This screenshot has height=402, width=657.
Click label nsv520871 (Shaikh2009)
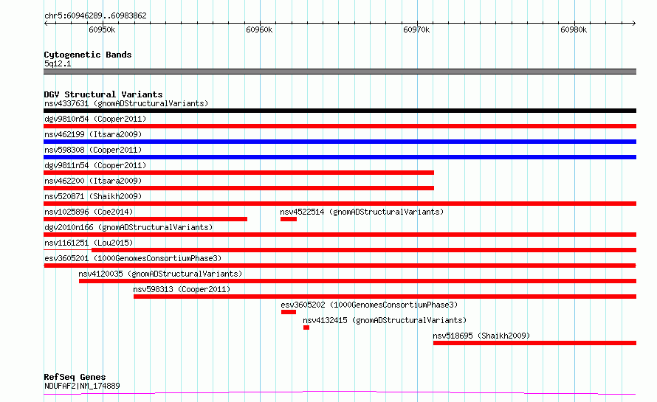point(93,196)
